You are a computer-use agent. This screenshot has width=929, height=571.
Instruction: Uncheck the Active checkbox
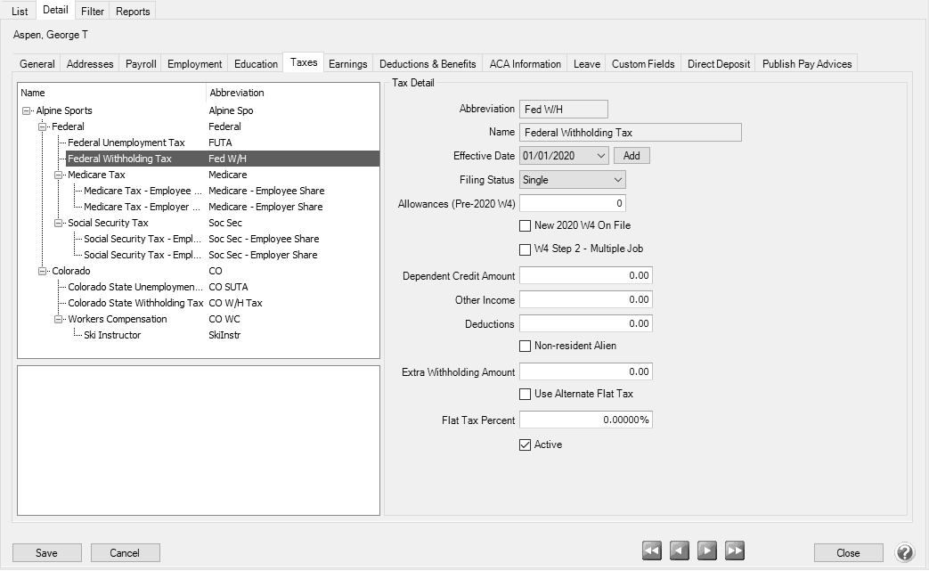pyautogui.click(x=525, y=445)
